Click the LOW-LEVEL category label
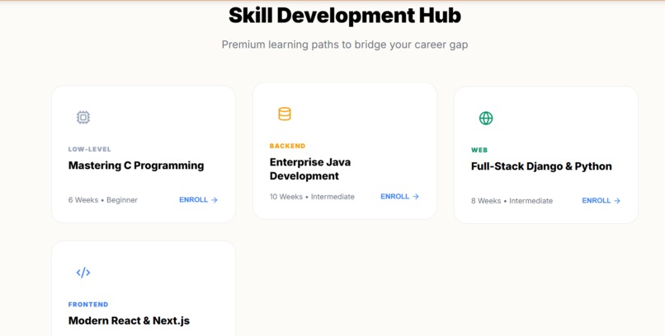Screen dimensions: 665x336 point(89,149)
